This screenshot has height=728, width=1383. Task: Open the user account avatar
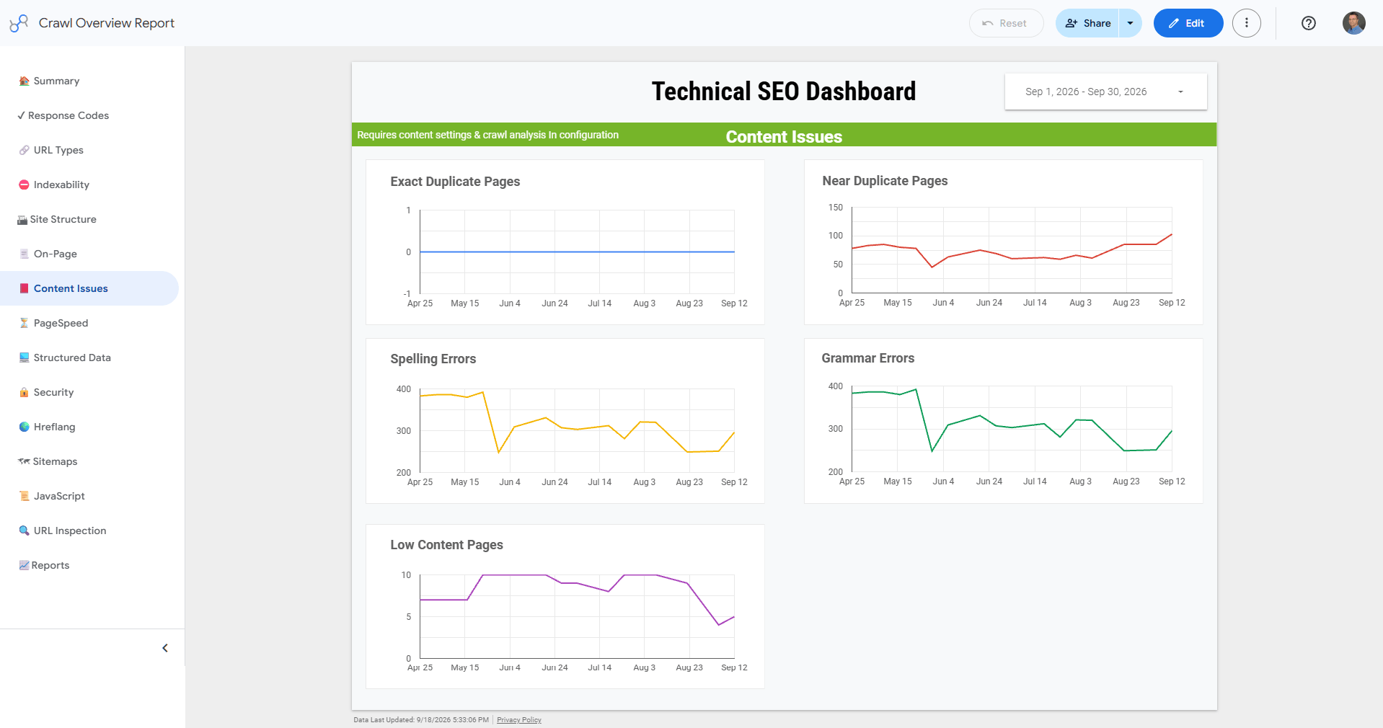click(1353, 23)
